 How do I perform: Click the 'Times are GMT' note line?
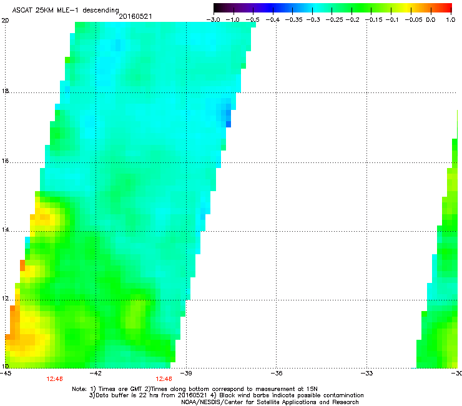coord(195,389)
